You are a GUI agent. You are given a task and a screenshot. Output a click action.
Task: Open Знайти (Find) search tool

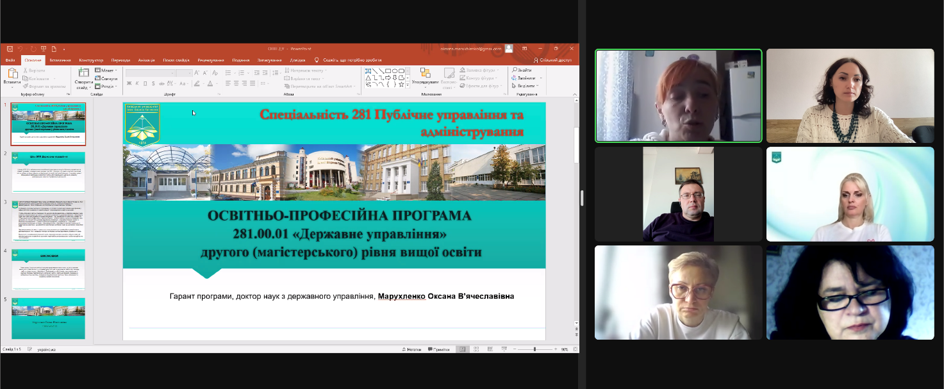pos(522,70)
